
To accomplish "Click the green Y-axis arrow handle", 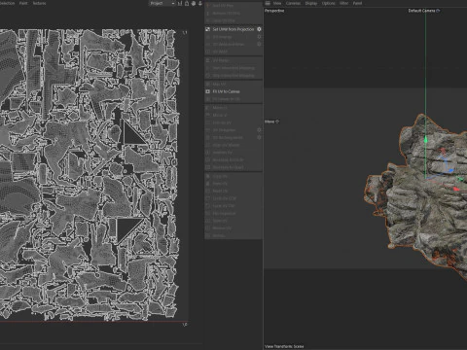I will (425, 140).
